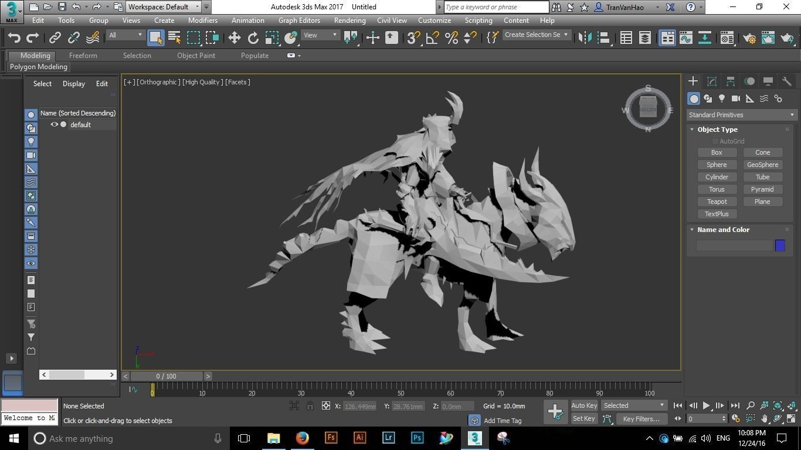Viewport: 801px width, 450px height.
Task: Open the Key Filters dialog button
Action: pyautogui.click(x=641, y=419)
